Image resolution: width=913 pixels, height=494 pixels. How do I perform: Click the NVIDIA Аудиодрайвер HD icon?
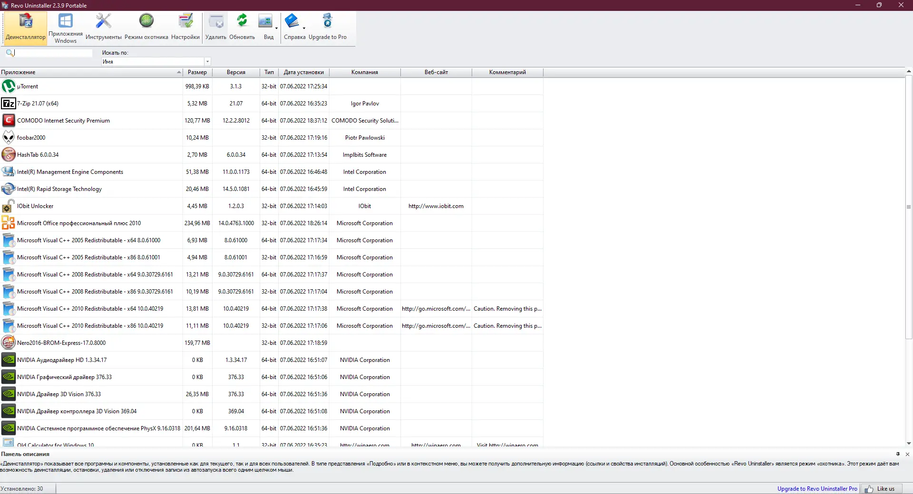[9, 360]
